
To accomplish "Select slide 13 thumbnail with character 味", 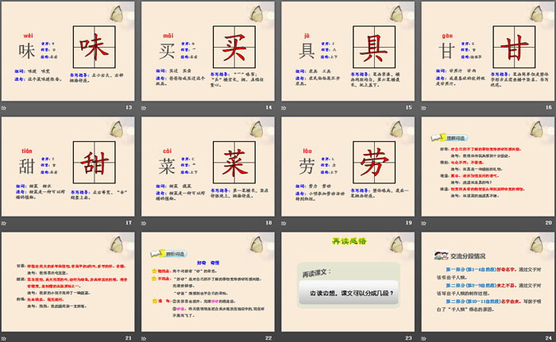I will click(x=68, y=51).
